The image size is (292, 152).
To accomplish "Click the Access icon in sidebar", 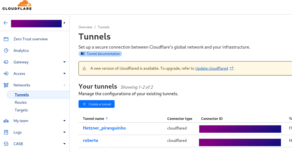I will click(x=6, y=74).
